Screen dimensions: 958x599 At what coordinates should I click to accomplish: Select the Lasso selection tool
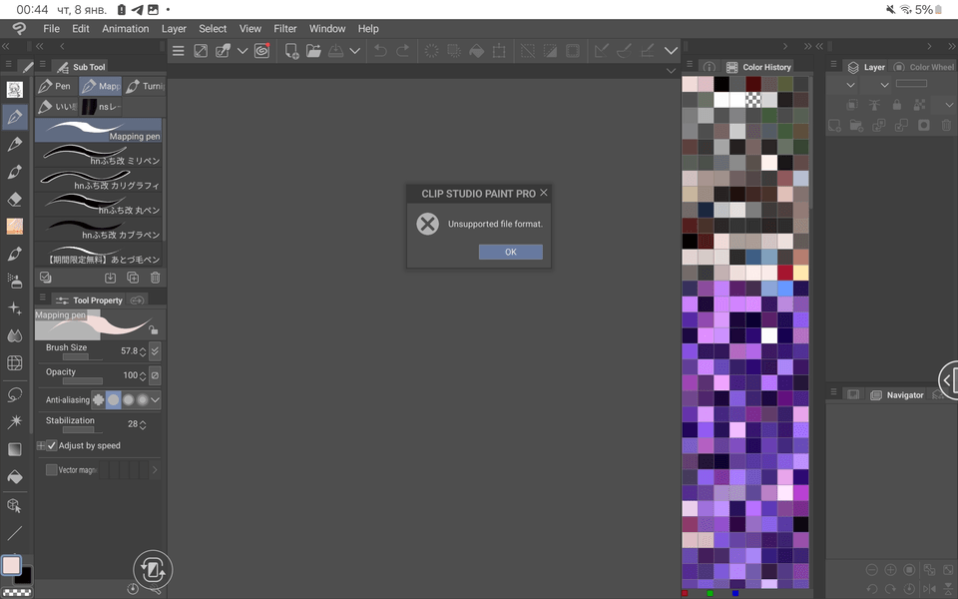tap(15, 394)
